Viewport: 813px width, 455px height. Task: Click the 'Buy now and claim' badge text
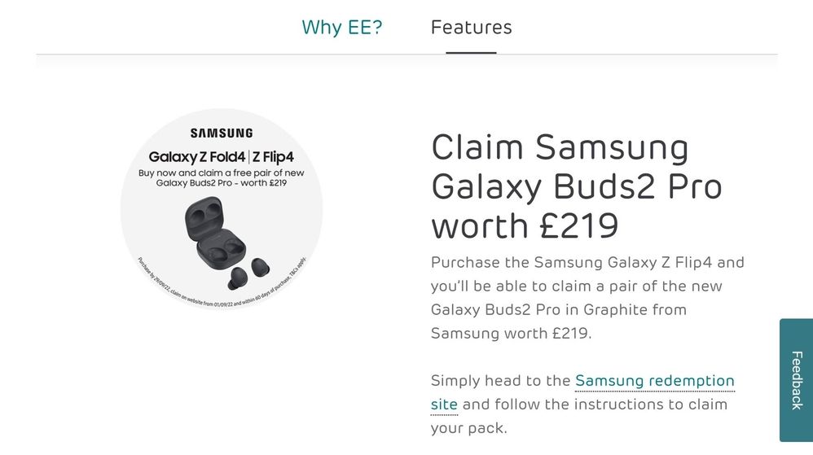(222, 173)
